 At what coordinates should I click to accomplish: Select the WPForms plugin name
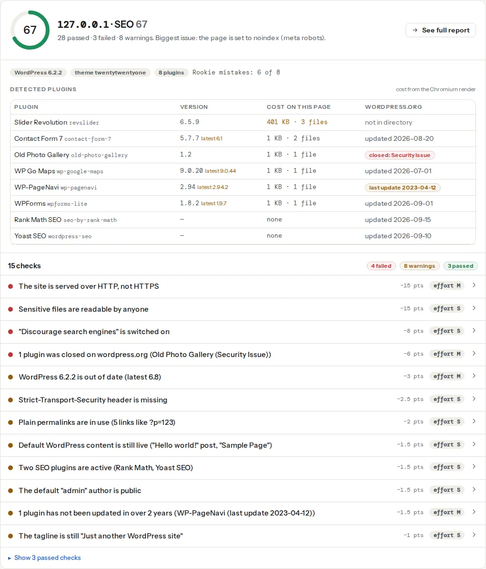click(30, 203)
